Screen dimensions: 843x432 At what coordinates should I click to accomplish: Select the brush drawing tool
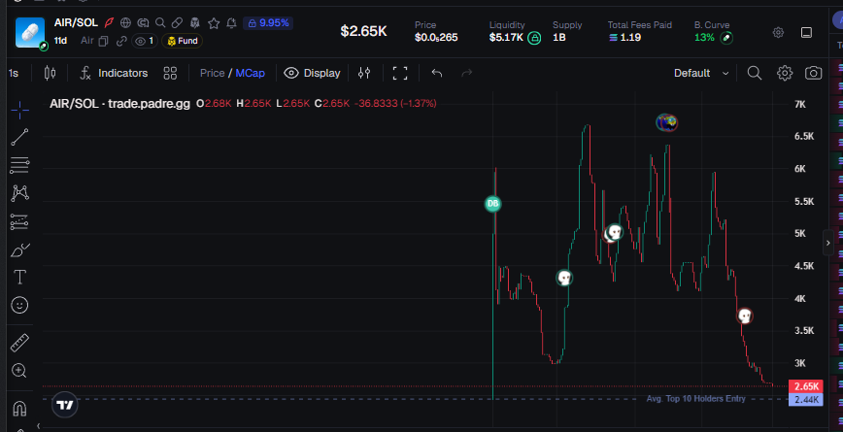click(x=19, y=249)
